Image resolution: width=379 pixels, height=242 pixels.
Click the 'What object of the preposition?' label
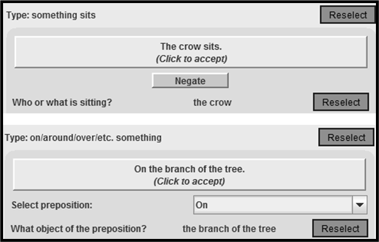click(x=79, y=228)
